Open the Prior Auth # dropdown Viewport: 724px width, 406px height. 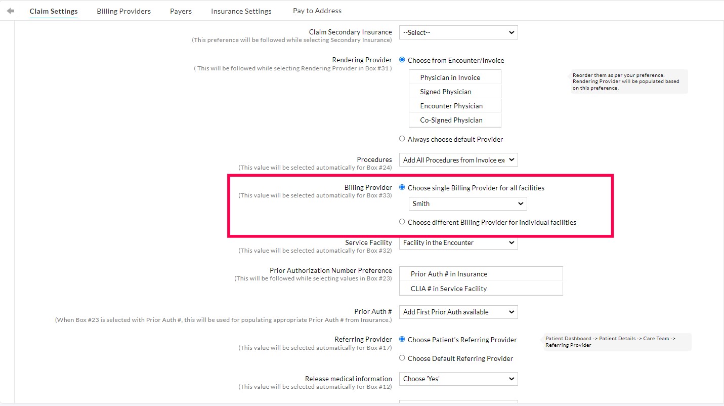click(457, 312)
